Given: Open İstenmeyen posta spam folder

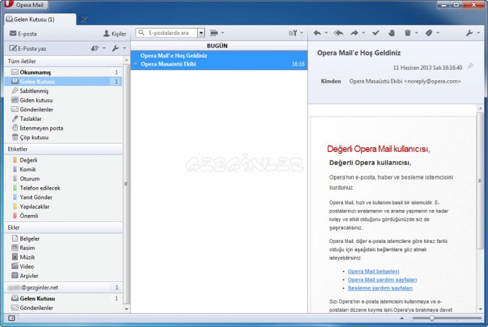Looking at the screenshot, I should click(63, 128).
